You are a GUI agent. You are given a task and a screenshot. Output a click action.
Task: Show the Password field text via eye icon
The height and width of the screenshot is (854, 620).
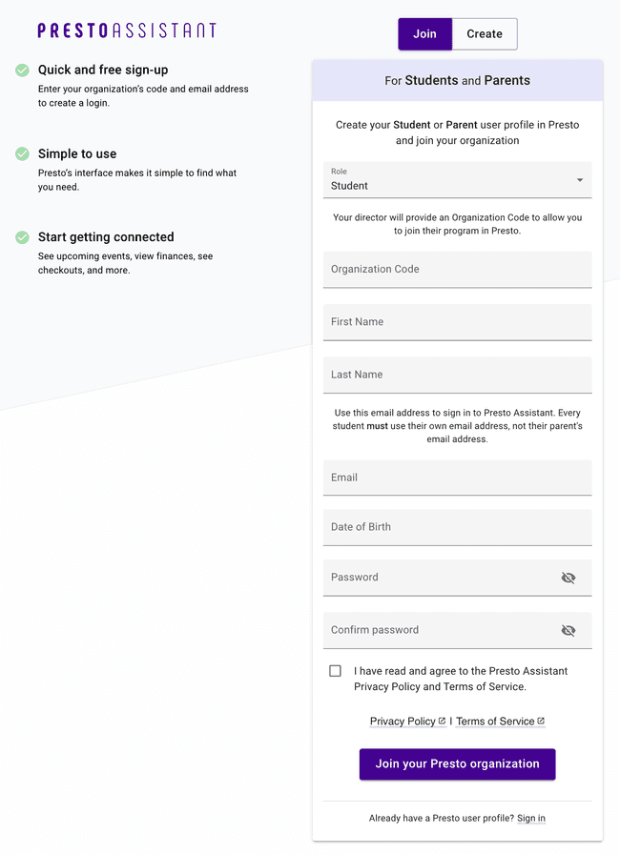[568, 578]
